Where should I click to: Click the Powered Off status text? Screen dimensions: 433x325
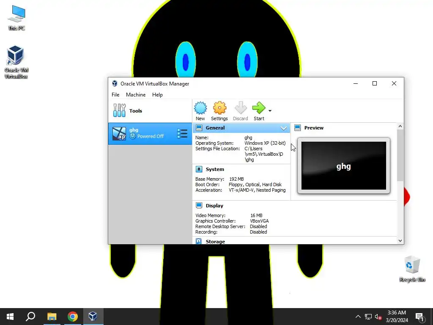pos(151,136)
